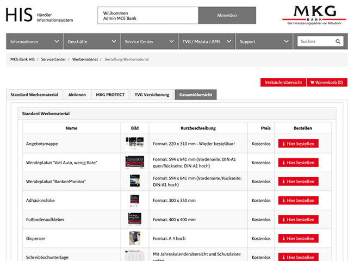The width and height of the screenshot is (348, 261).
Task: Click the search magnifier icon
Action: click(338, 41)
